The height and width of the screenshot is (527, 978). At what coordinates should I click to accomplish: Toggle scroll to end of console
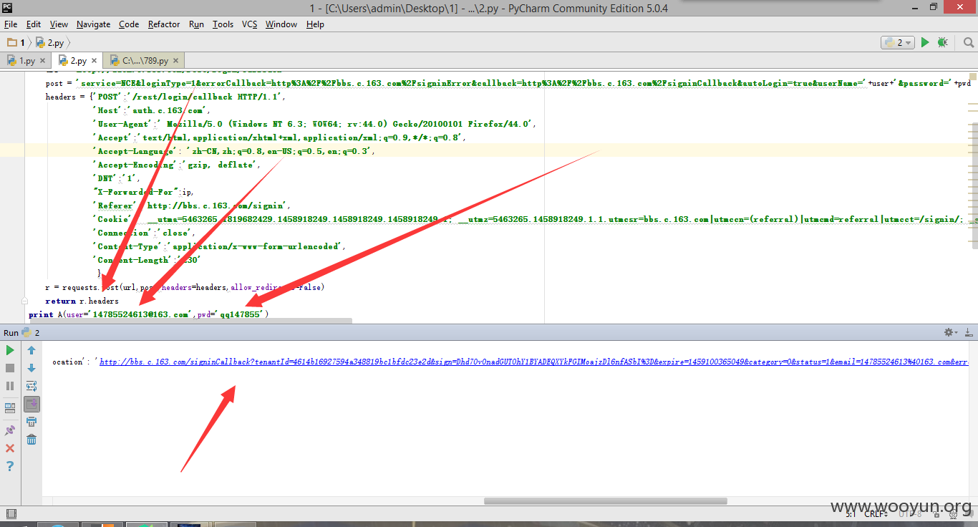click(x=32, y=404)
